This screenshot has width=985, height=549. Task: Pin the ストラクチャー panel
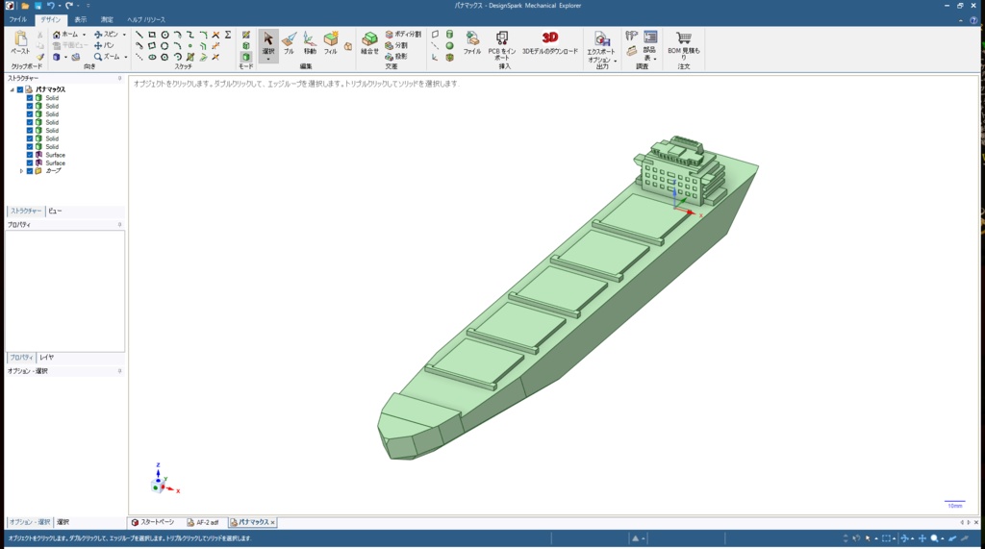[x=119, y=79]
